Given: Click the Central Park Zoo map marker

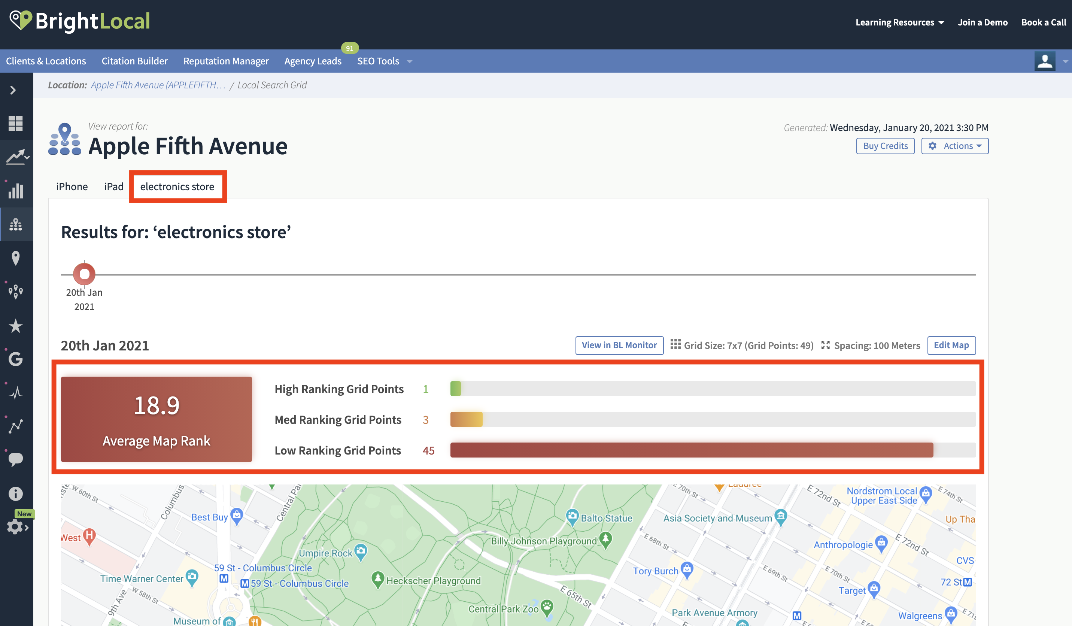Looking at the screenshot, I should tap(547, 608).
